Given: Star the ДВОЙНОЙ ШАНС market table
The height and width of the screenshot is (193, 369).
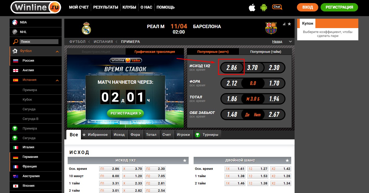Looking at the screenshot, I should (x=287, y=160).
